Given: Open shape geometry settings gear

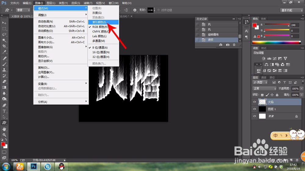Looking at the screenshot, I should (135, 10).
